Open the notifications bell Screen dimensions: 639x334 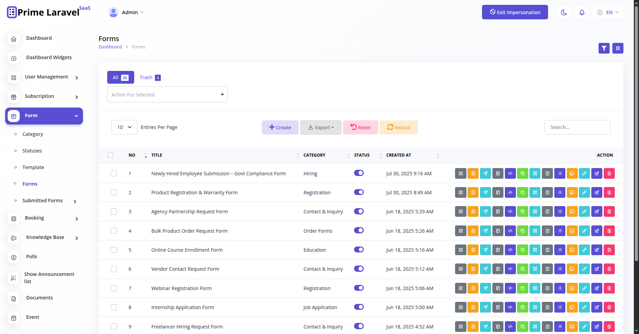pos(582,12)
